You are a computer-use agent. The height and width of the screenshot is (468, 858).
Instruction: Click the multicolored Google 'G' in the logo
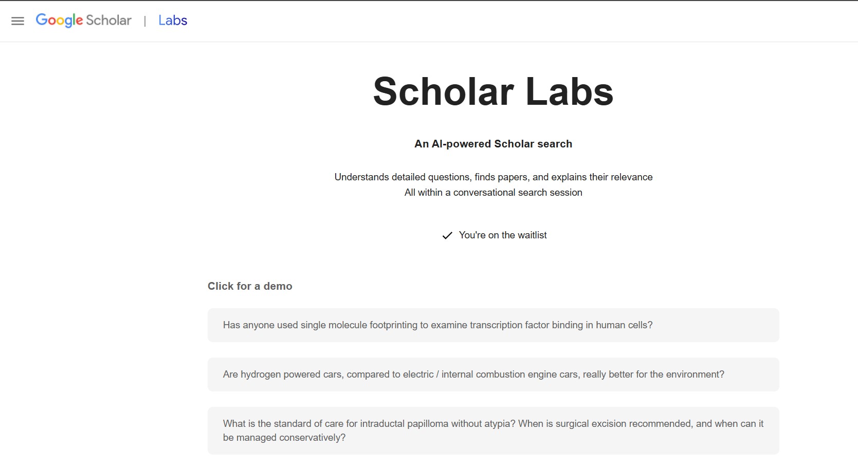tap(42, 21)
